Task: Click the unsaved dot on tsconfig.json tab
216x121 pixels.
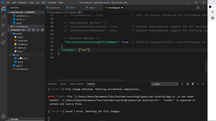Action: click(122, 8)
